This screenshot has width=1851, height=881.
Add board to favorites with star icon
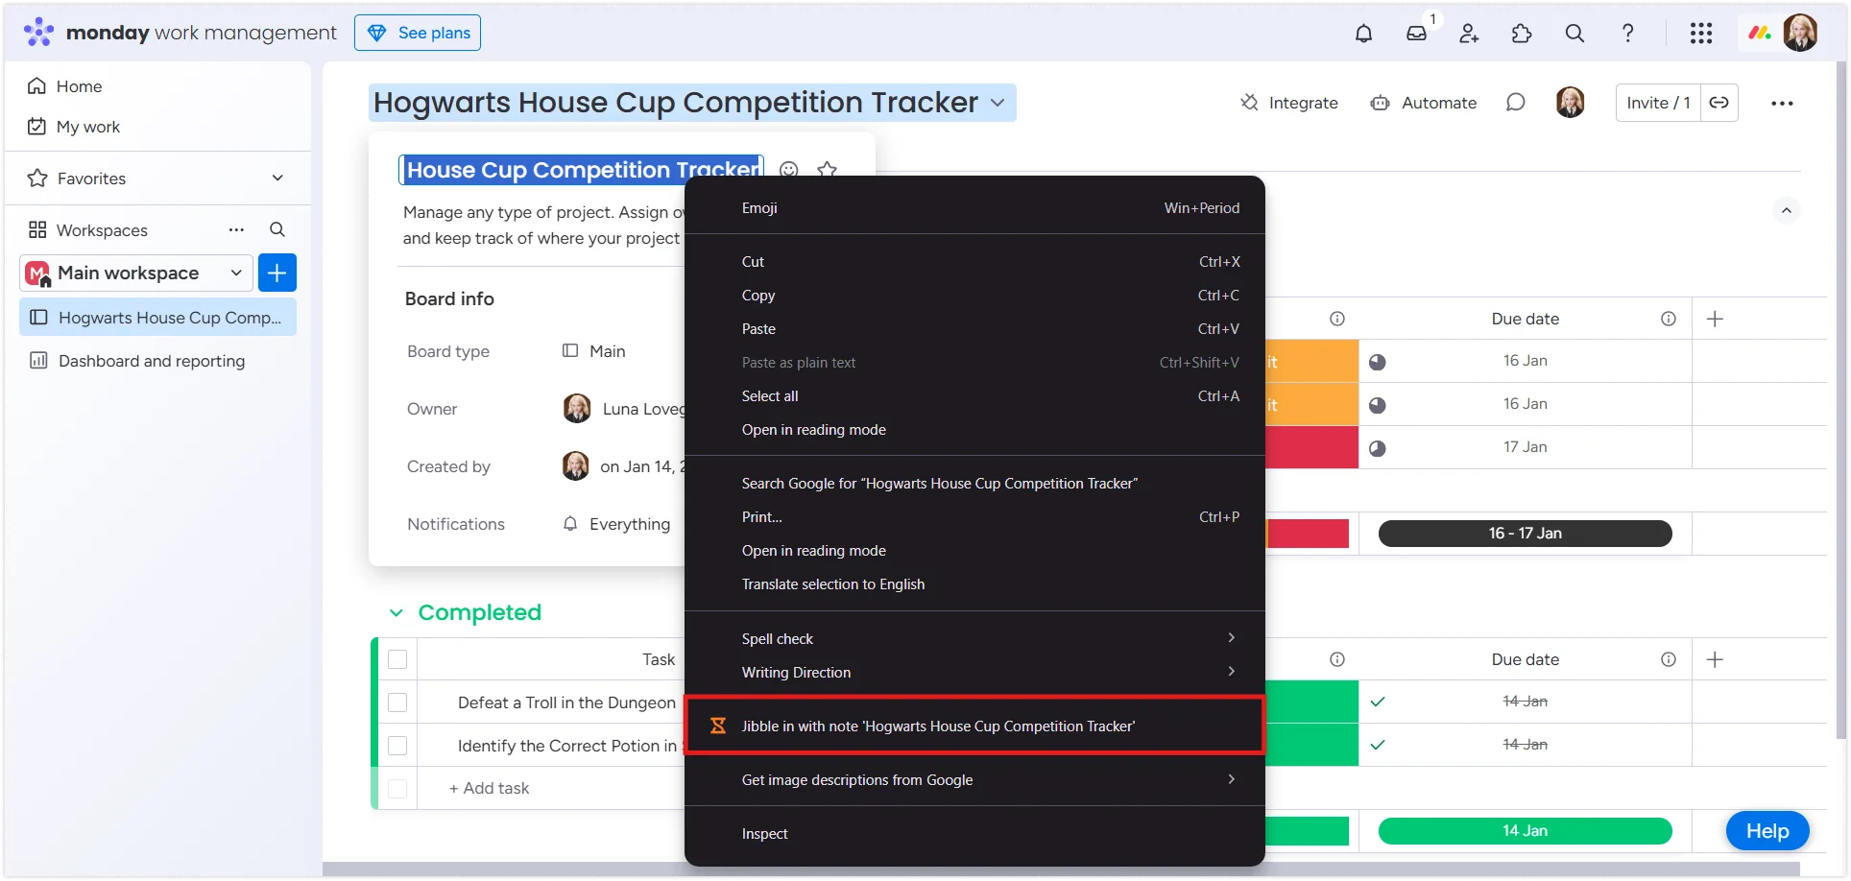pyautogui.click(x=827, y=170)
